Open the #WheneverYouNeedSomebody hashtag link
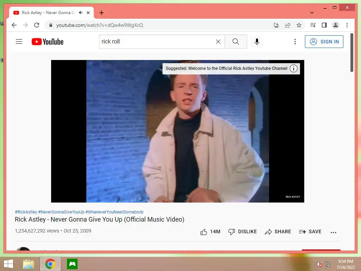 pyautogui.click(x=115, y=212)
